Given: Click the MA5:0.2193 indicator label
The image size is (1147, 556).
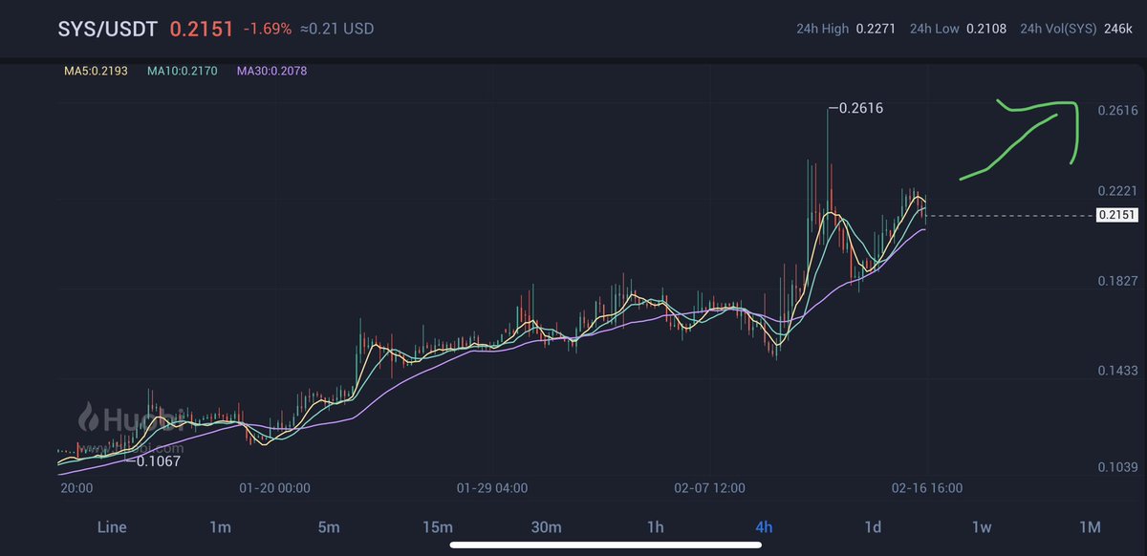Looking at the screenshot, I should (x=95, y=71).
